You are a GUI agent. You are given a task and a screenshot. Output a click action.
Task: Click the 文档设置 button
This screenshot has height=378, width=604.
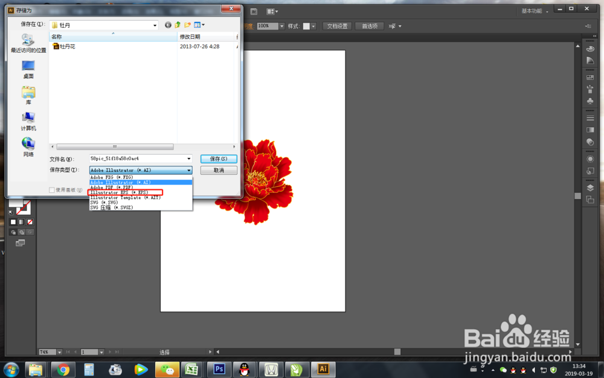coord(337,26)
